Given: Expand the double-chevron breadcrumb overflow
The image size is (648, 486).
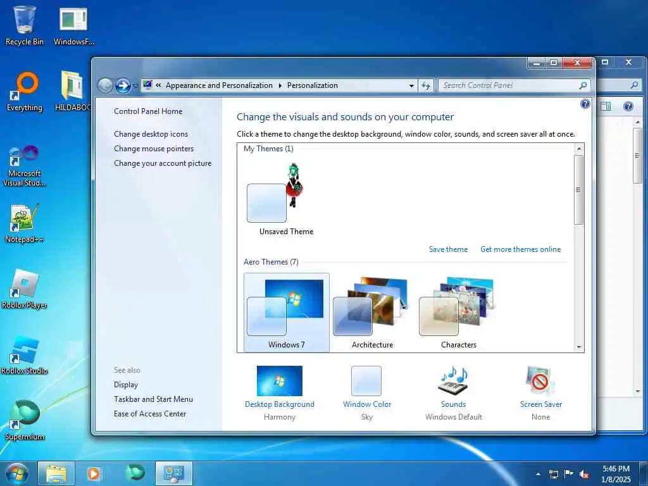Looking at the screenshot, I should (x=158, y=85).
